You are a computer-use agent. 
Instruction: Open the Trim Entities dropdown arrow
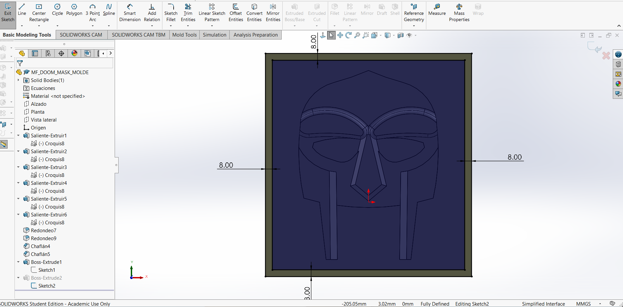tap(188, 26)
